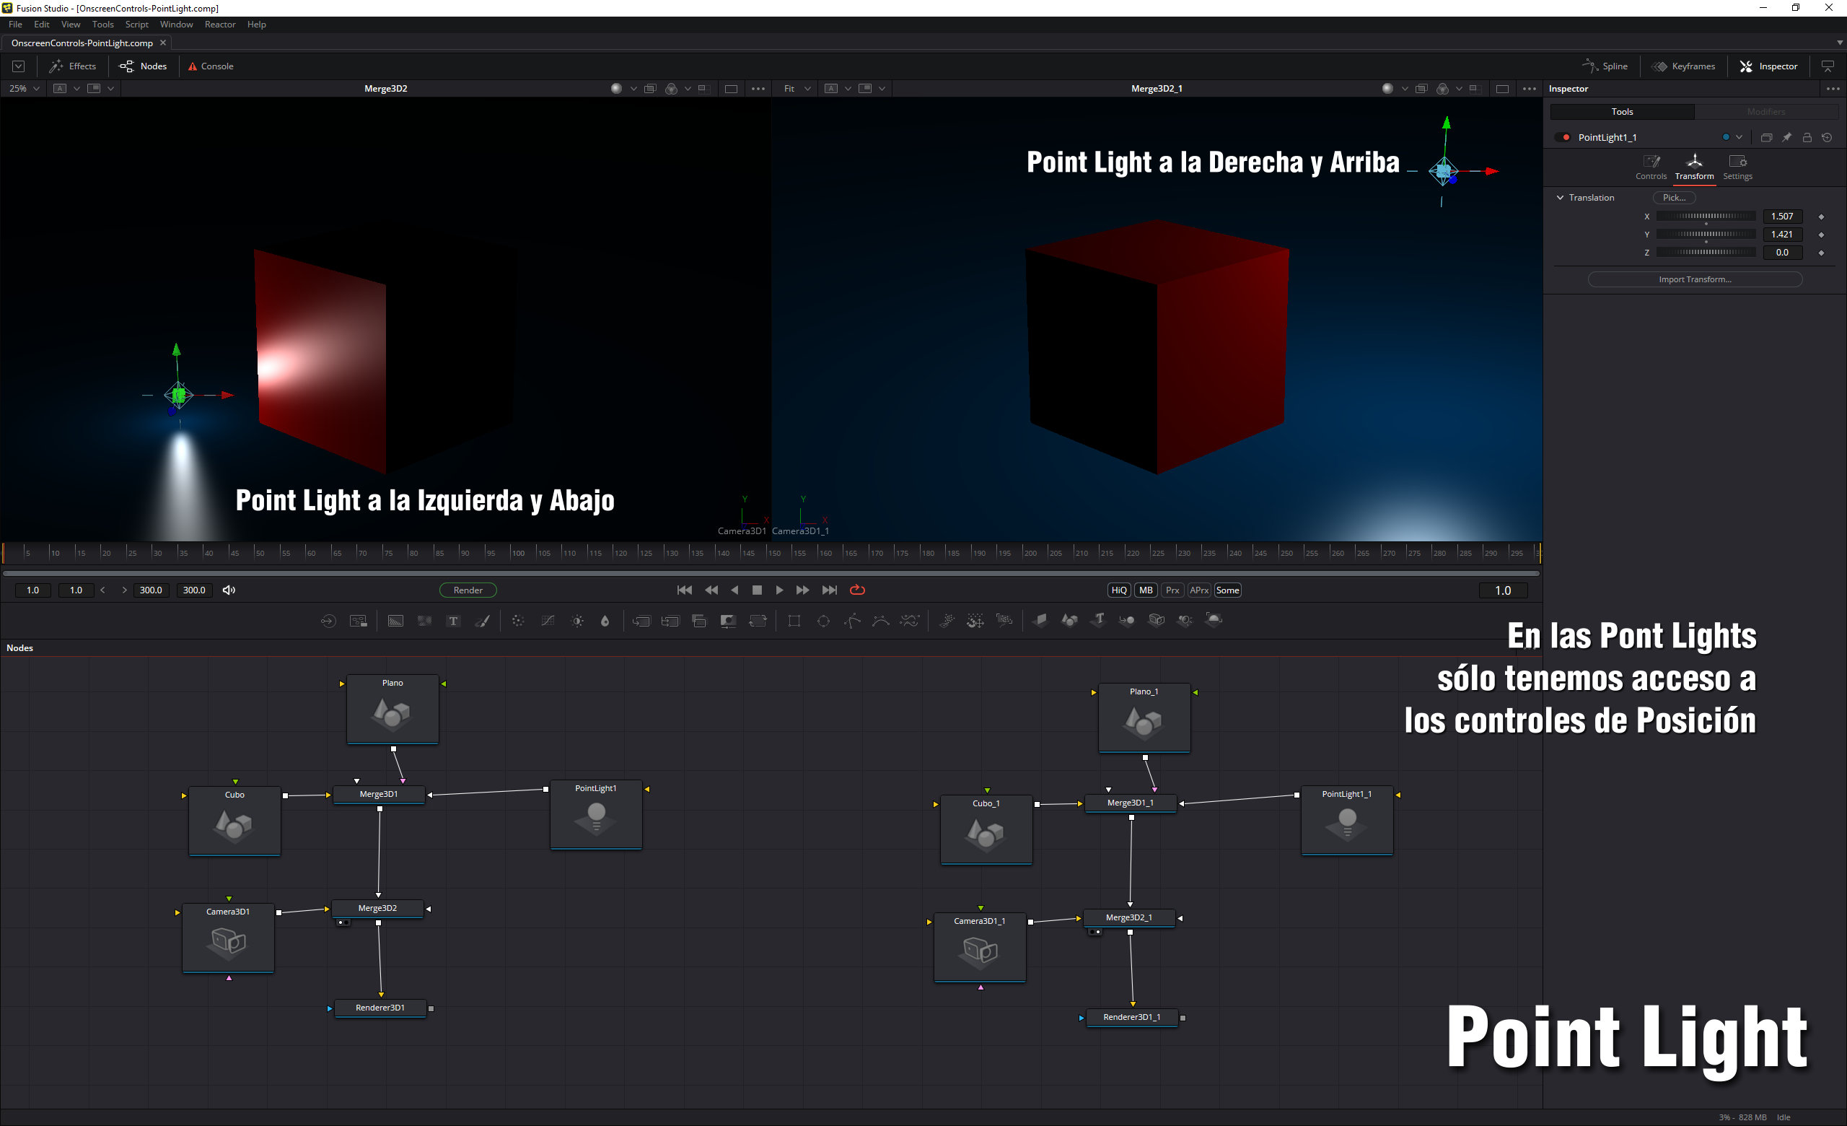Image resolution: width=1847 pixels, height=1126 pixels.
Task: Toggle HiQ high quality mode
Action: (1118, 590)
